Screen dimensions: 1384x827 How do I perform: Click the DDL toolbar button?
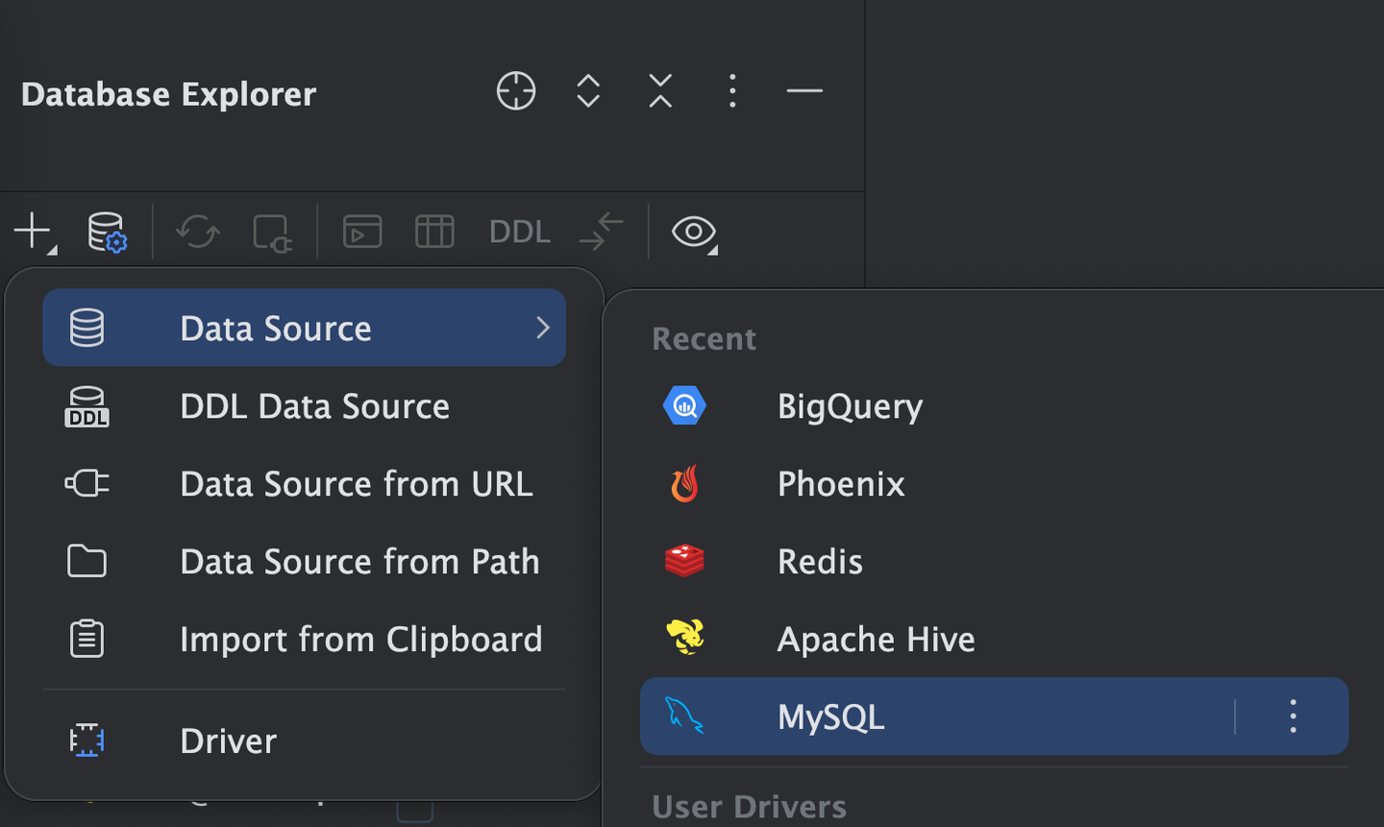pos(519,231)
